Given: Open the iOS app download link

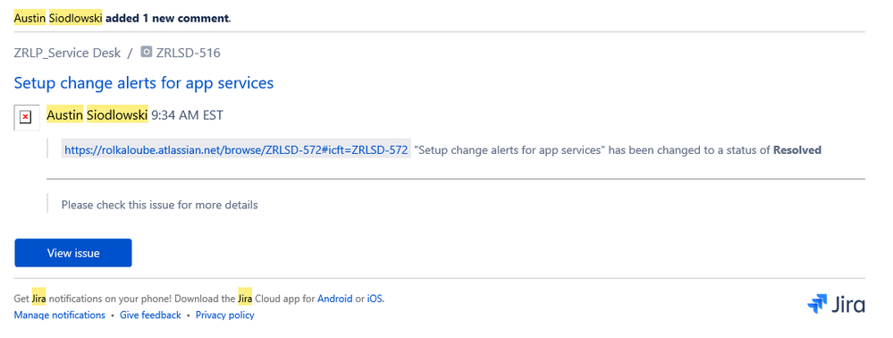Looking at the screenshot, I should click(375, 299).
